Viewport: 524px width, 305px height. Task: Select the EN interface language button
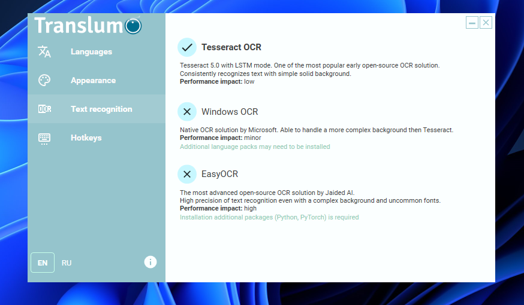click(x=43, y=263)
